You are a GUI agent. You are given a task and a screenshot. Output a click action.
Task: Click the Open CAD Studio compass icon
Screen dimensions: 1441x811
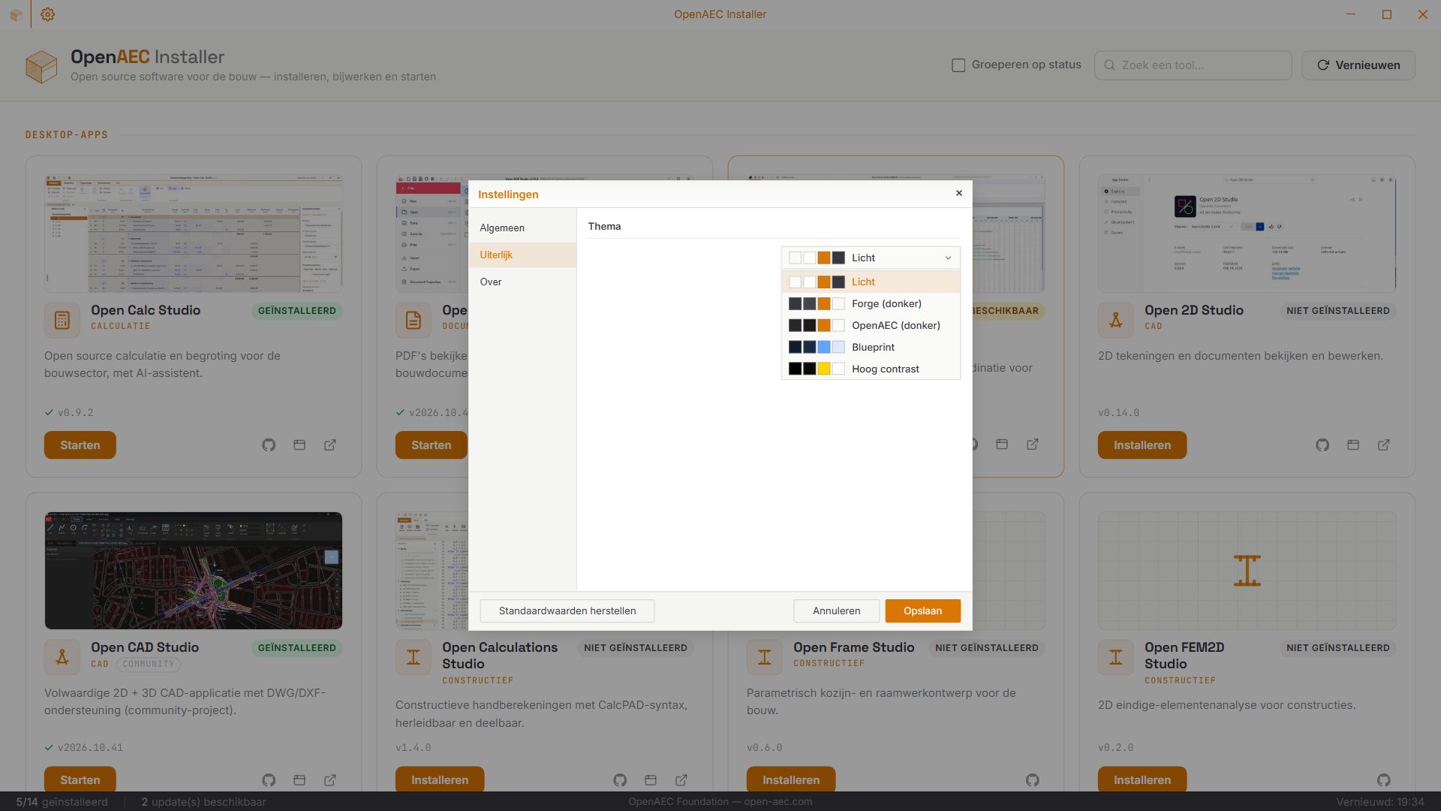coord(62,658)
